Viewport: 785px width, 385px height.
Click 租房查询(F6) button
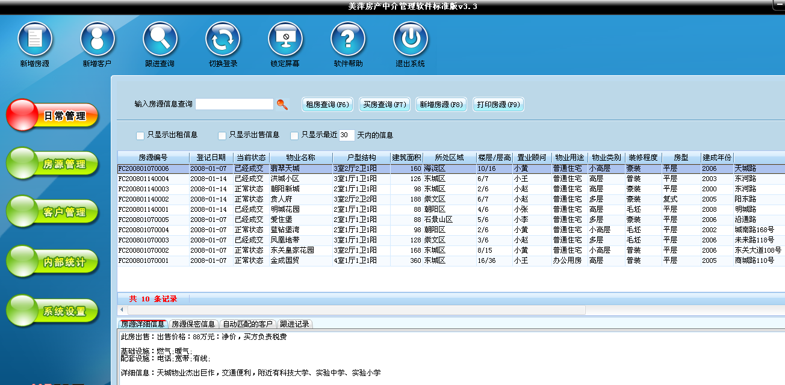[x=327, y=105]
